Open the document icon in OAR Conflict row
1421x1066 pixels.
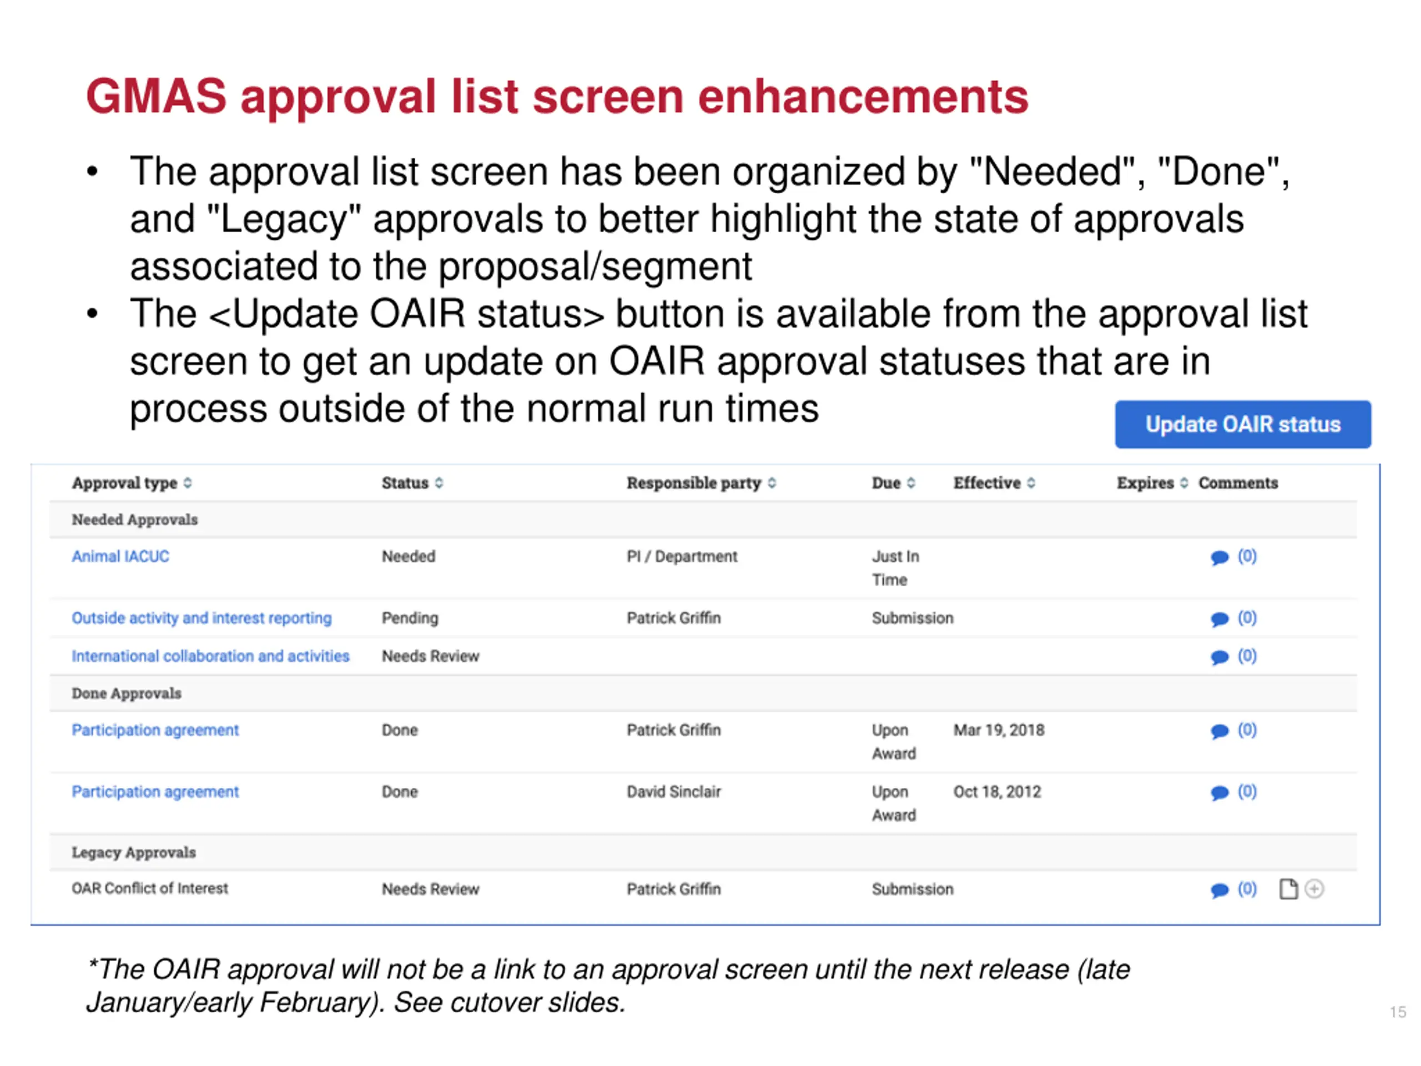tap(1288, 889)
